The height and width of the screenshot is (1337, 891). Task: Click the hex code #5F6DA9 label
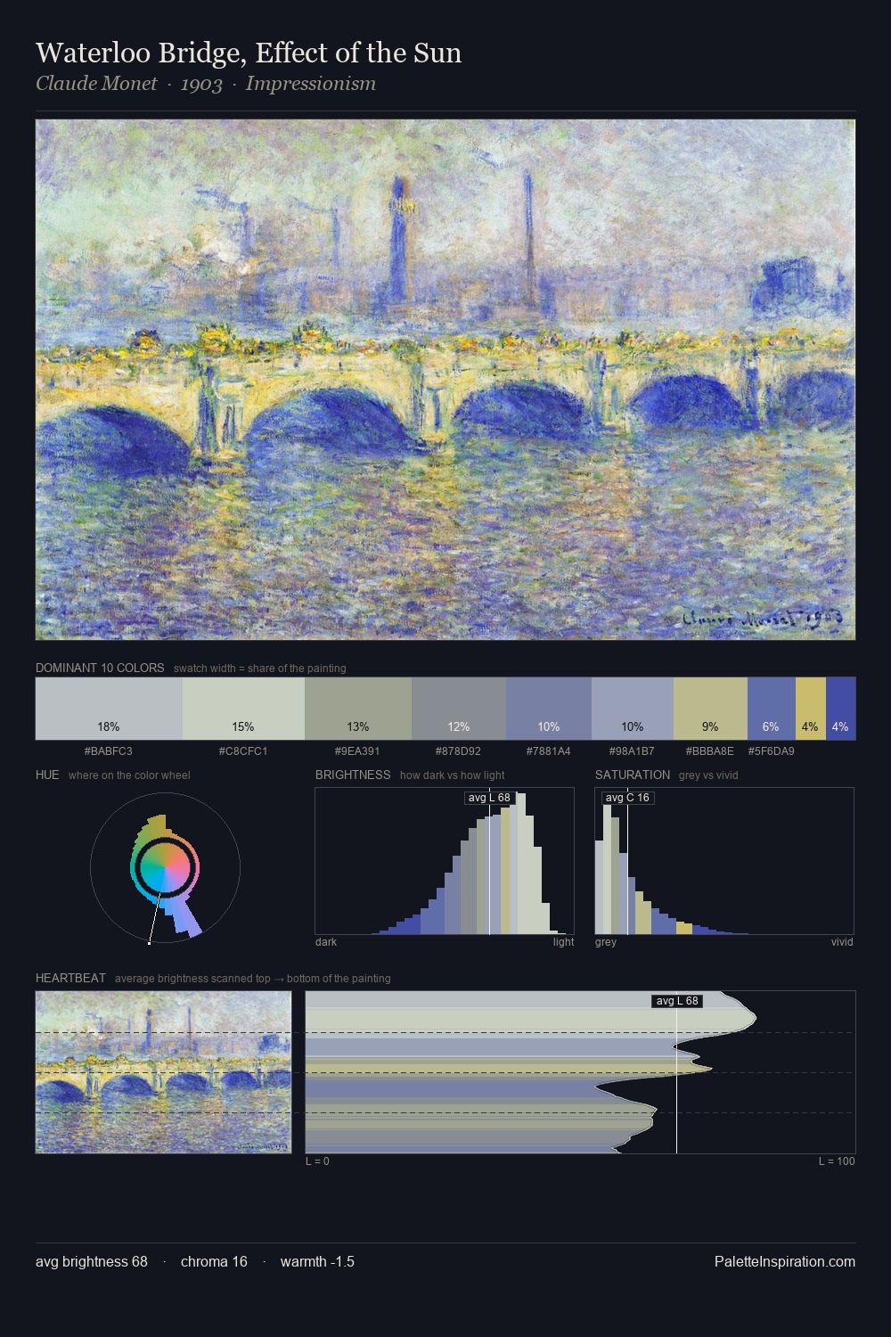pyautogui.click(x=771, y=751)
